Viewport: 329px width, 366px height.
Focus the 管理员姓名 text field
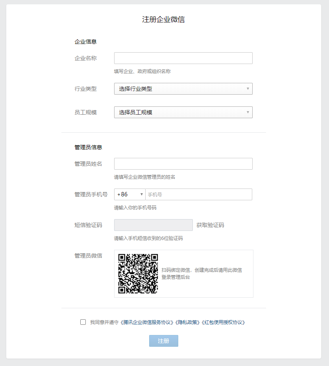183,164
